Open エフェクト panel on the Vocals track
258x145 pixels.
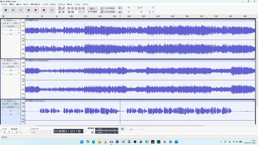[10, 107]
